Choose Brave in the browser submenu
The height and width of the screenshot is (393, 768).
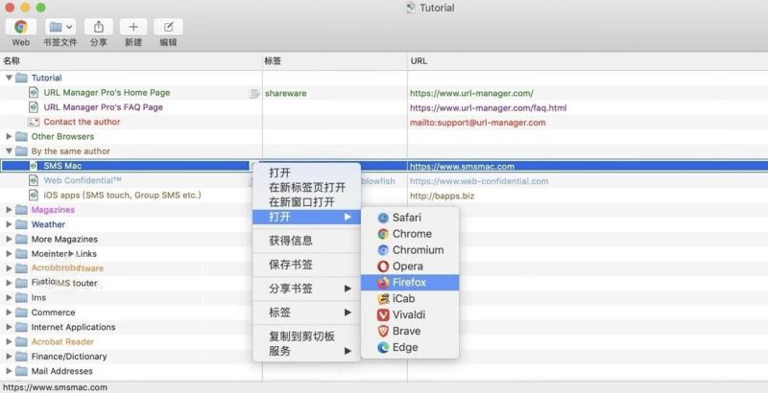click(410, 331)
